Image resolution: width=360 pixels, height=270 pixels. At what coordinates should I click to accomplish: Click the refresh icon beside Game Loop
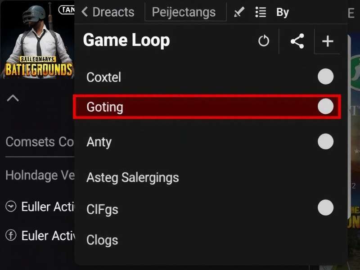click(264, 41)
